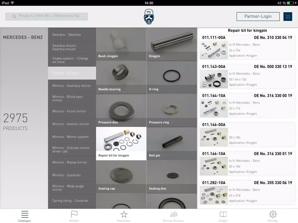
Task: Open Mirrors - Auxiliary mirror category
Action: [72, 86]
